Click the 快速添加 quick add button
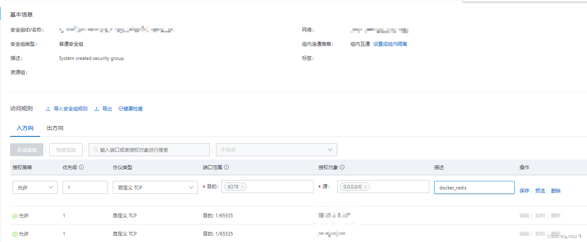The image size is (587, 242). tap(66, 150)
